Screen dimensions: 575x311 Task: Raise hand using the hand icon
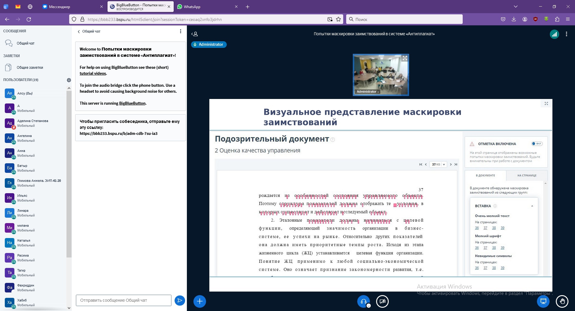562,301
